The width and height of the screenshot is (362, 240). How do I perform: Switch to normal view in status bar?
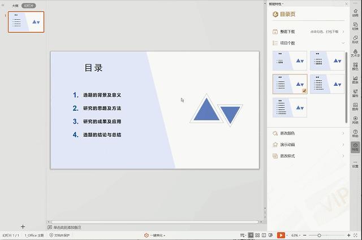point(251,235)
